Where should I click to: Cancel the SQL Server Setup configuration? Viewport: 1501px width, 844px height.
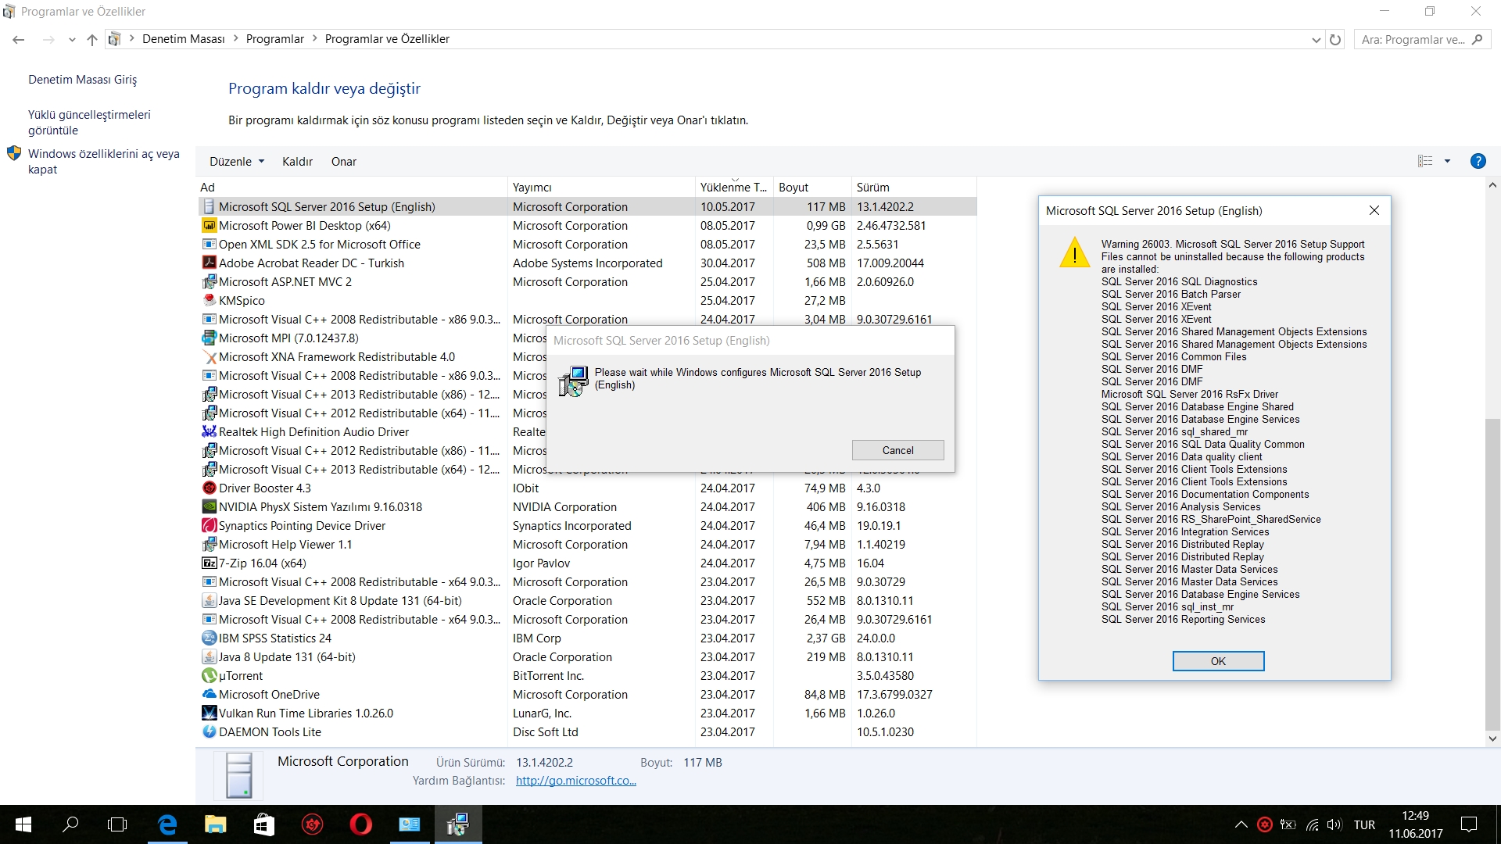[897, 450]
